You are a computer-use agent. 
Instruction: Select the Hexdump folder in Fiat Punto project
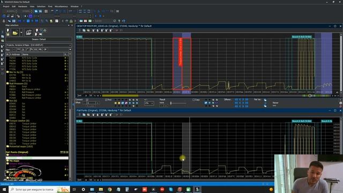(x=17, y=155)
